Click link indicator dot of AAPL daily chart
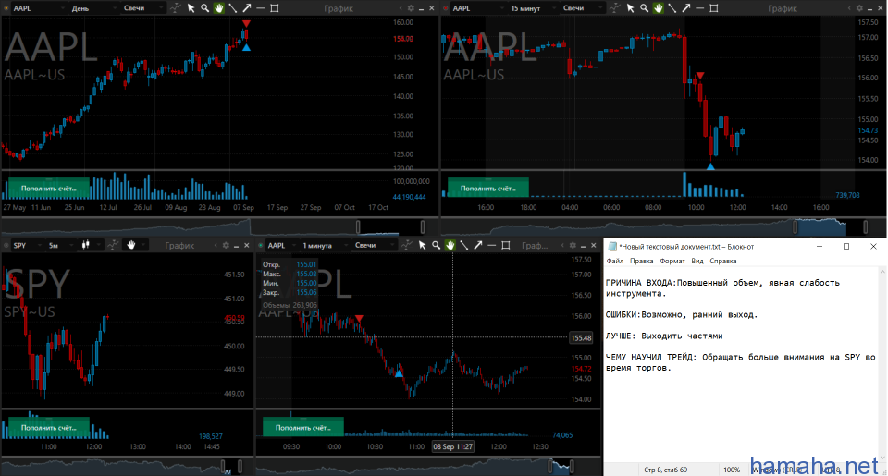The image size is (888, 476). (6, 8)
